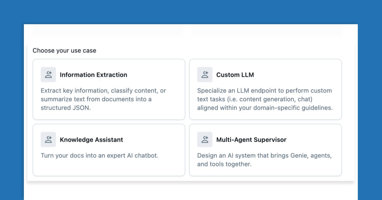The width and height of the screenshot is (382, 200).
Task: Click the Information Extraction card icon
Action: (x=48, y=75)
